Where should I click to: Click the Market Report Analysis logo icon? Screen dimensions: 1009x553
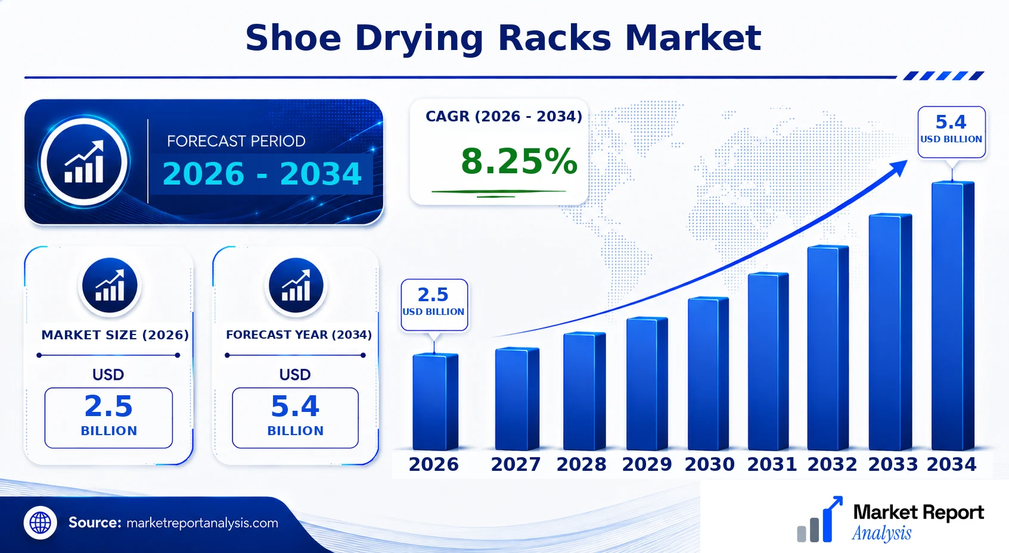point(819,520)
